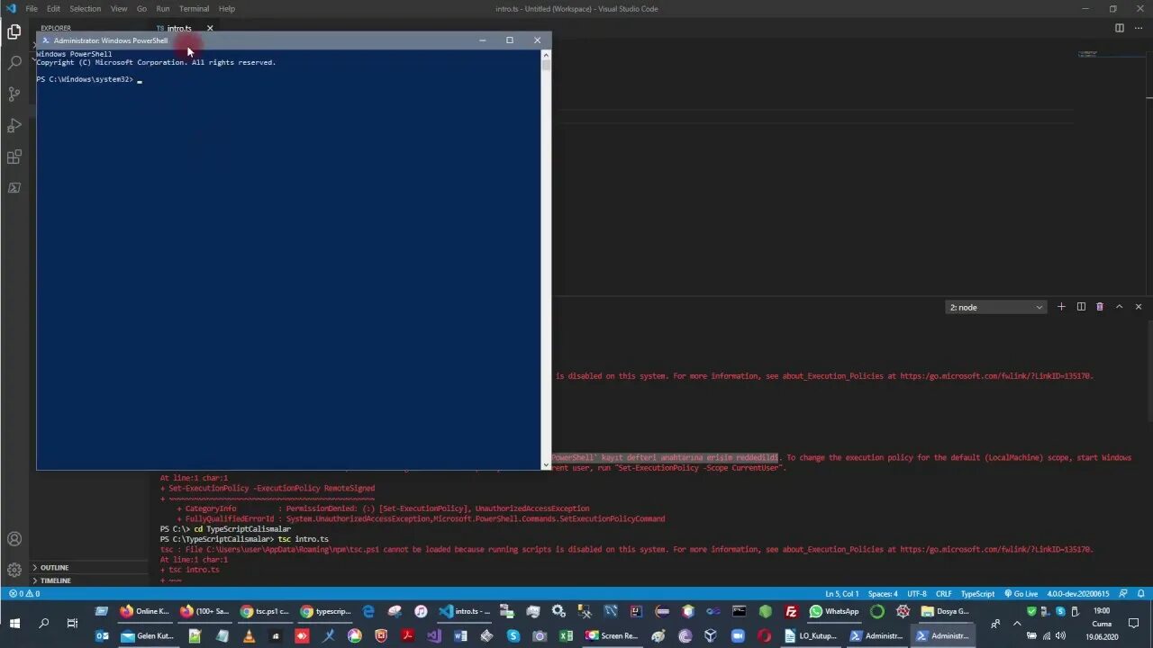Click UTF-8 encoding in status bar
This screenshot has height=648, width=1153.
917,594
